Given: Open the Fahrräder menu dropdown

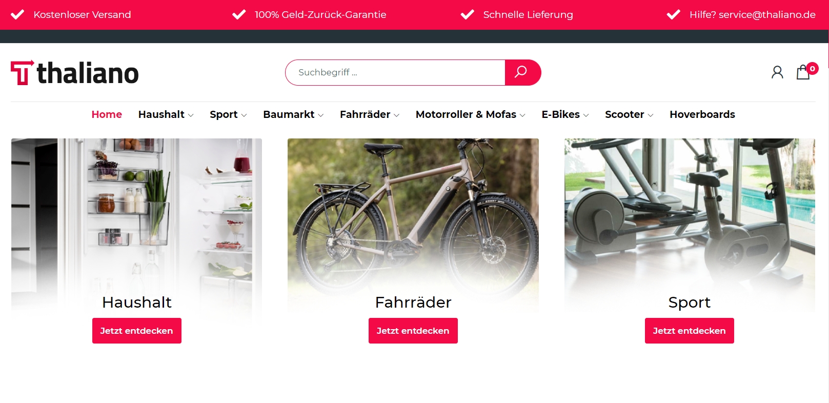Looking at the screenshot, I should coord(370,114).
